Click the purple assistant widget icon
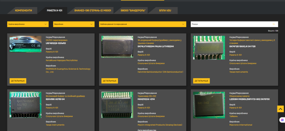The image size is (285, 131). pyautogui.click(x=282, y=120)
